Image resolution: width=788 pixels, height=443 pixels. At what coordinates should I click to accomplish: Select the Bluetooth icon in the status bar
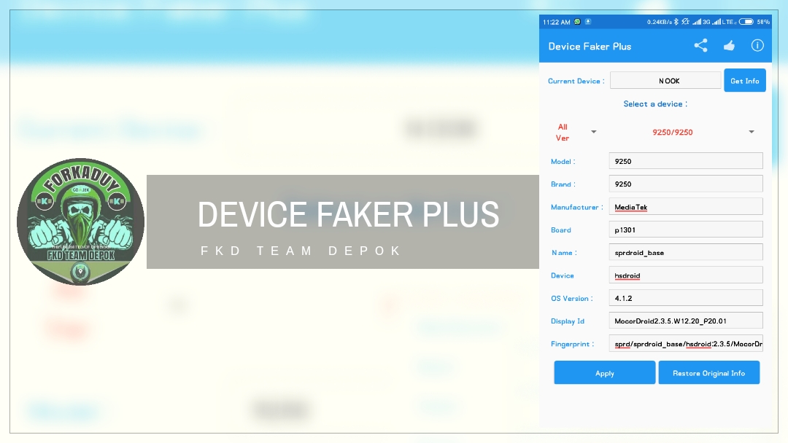[x=676, y=21]
